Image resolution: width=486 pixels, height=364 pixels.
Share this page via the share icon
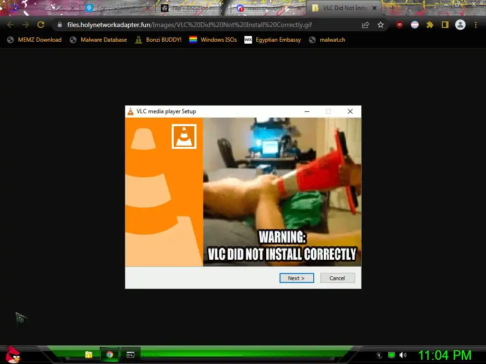(x=365, y=25)
